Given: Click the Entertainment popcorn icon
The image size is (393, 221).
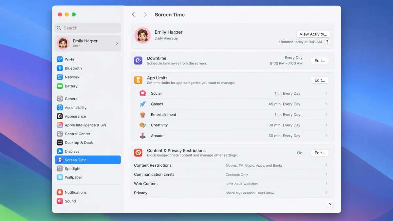Looking at the screenshot, I should pos(142,115).
